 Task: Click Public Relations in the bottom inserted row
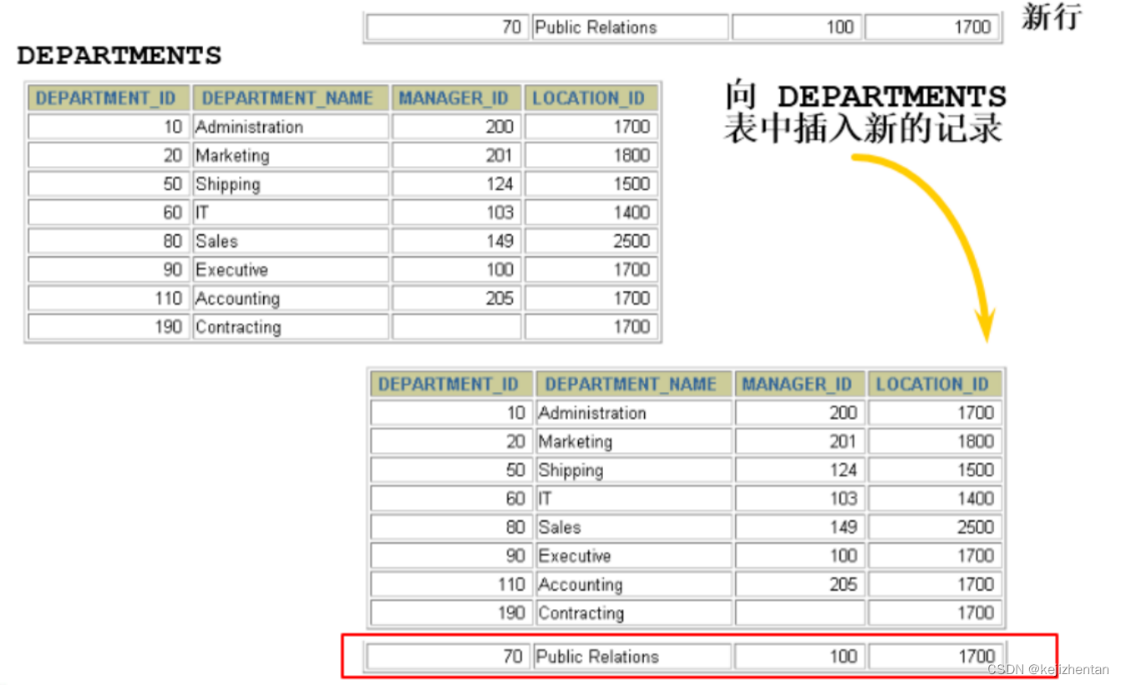tap(597, 657)
